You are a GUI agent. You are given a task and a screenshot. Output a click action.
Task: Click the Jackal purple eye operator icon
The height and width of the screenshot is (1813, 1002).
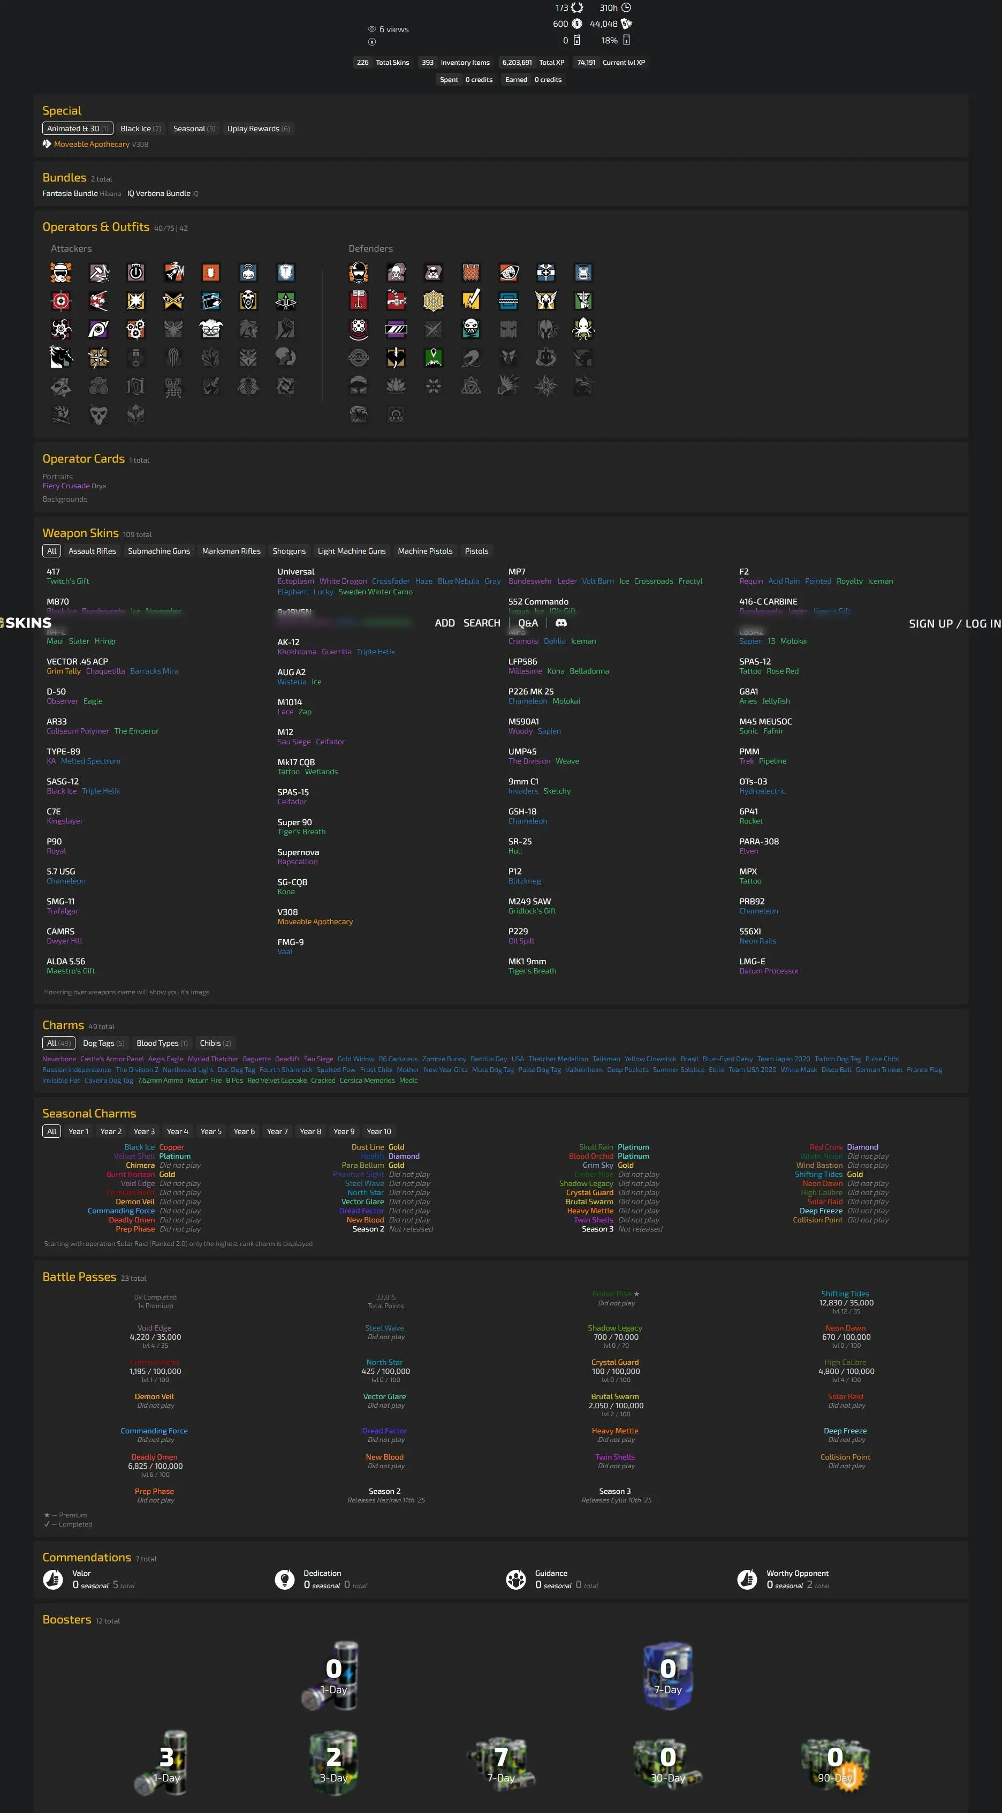pos(98,329)
